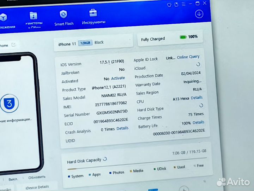Image resolution: width=254 pixels, height=191 pixels.
Task: Open the iDevice Details button
Action: click(37, 187)
